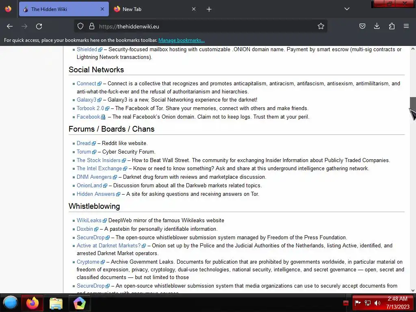Open the Downloads panel
The image size is (416, 312).
(377, 26)
